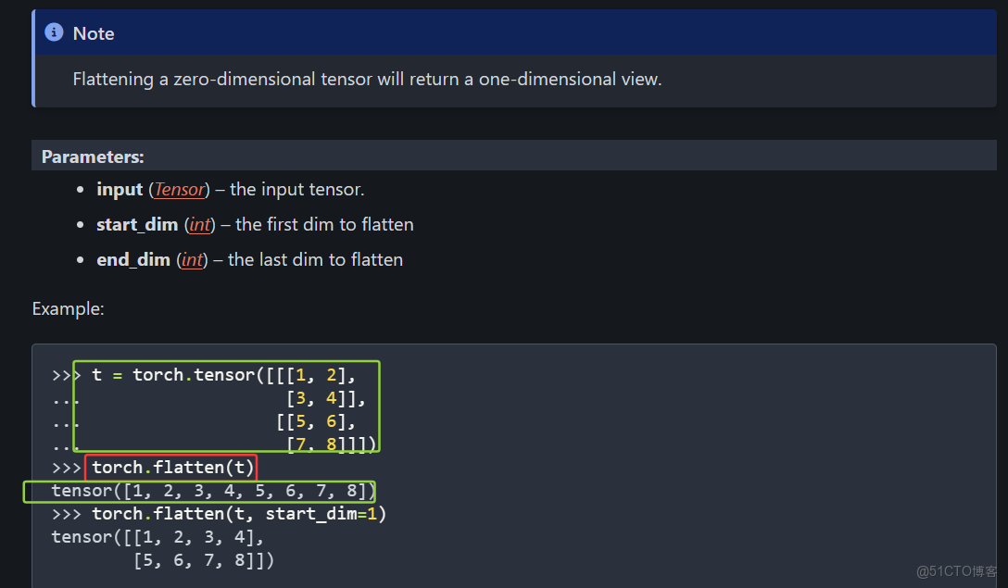Open the int link beside end_dim

192,260
